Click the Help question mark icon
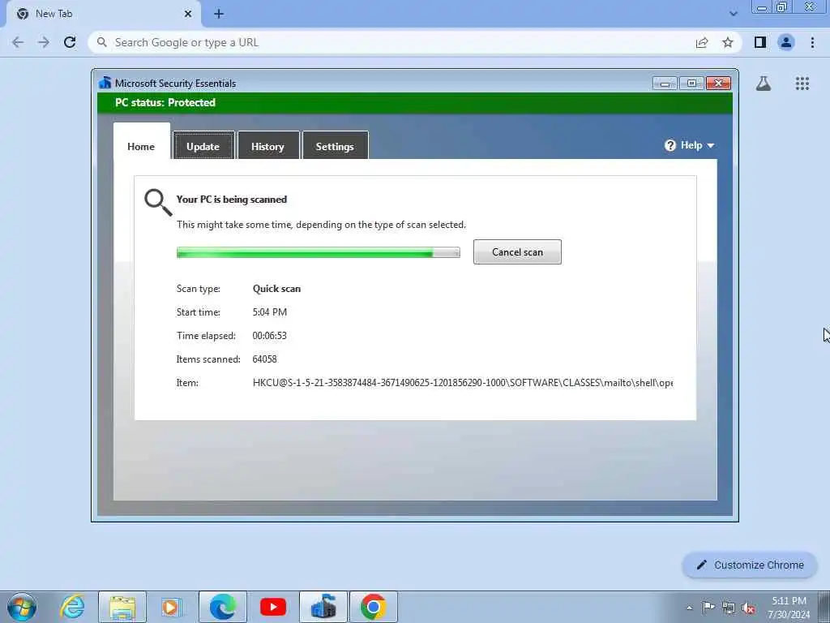The image size is (830, 623). (670, 145)
